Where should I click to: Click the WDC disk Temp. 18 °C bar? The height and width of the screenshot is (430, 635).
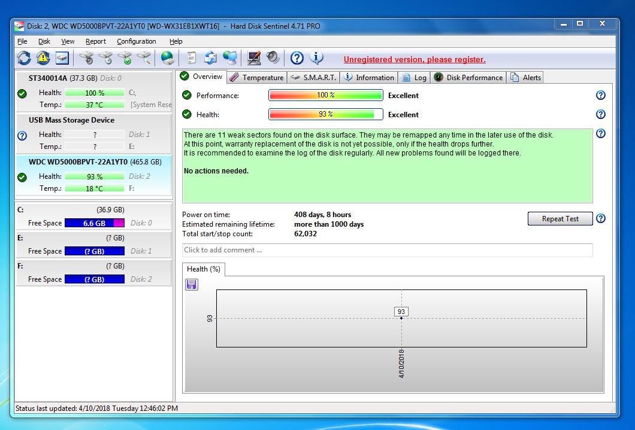95,188
